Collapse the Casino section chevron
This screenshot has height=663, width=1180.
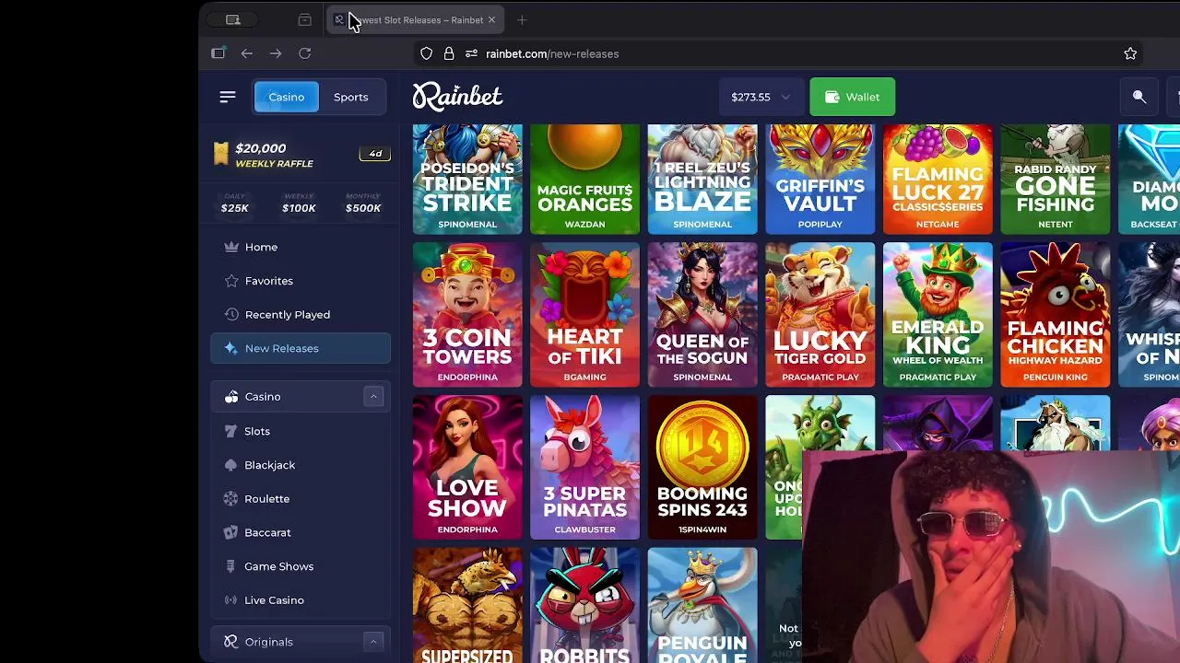coord(373,397)
